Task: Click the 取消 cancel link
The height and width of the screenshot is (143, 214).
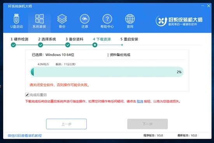Action: pyautogui.click(x=140, y=101)
